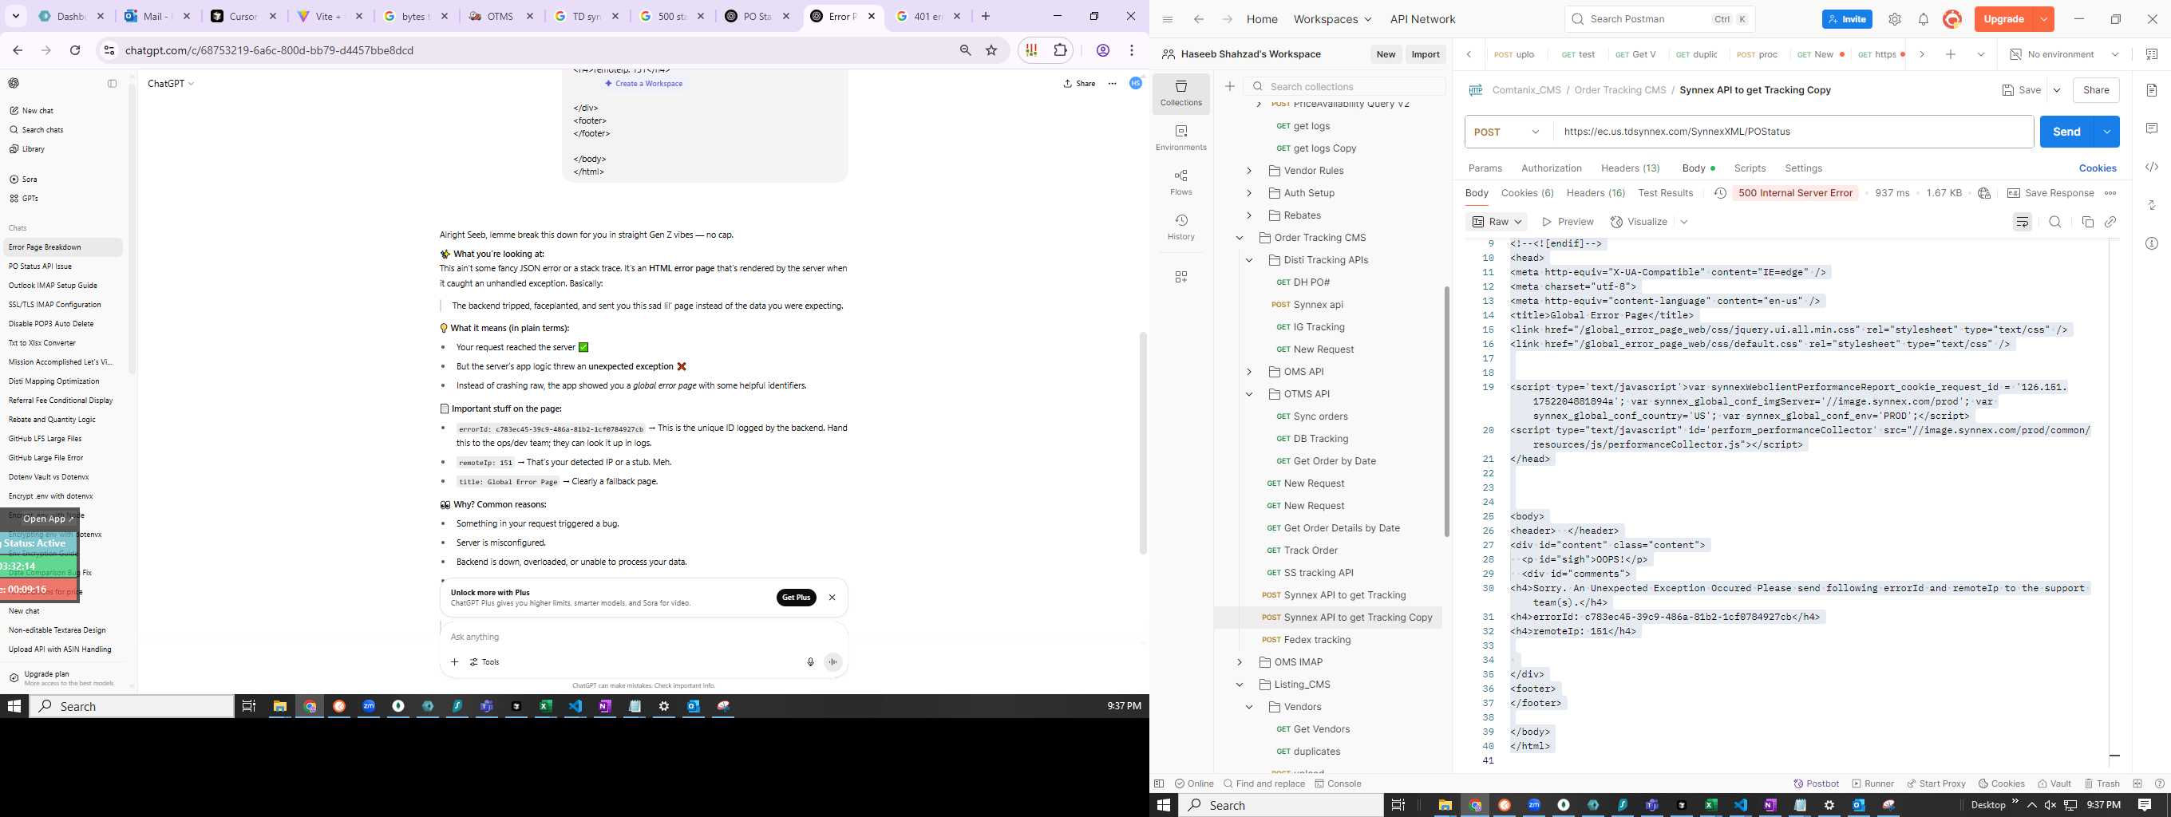Click Get Plus button in ChatGPT

[796, 597]
